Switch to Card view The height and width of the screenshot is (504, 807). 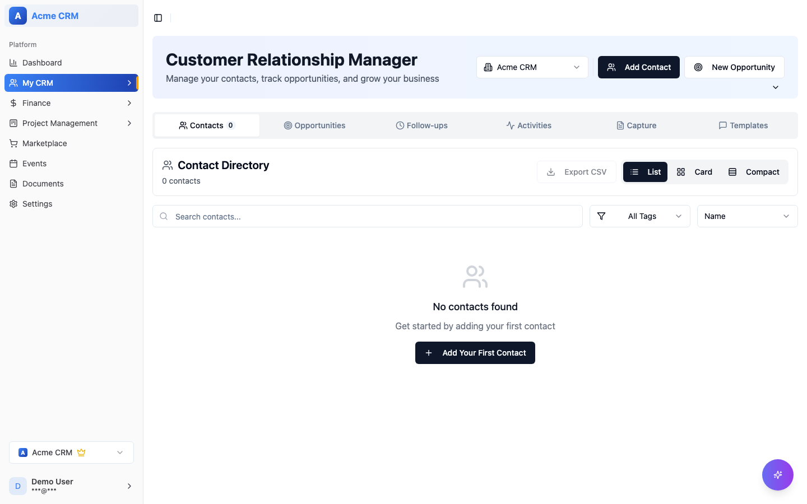click(x=694, y=172)
